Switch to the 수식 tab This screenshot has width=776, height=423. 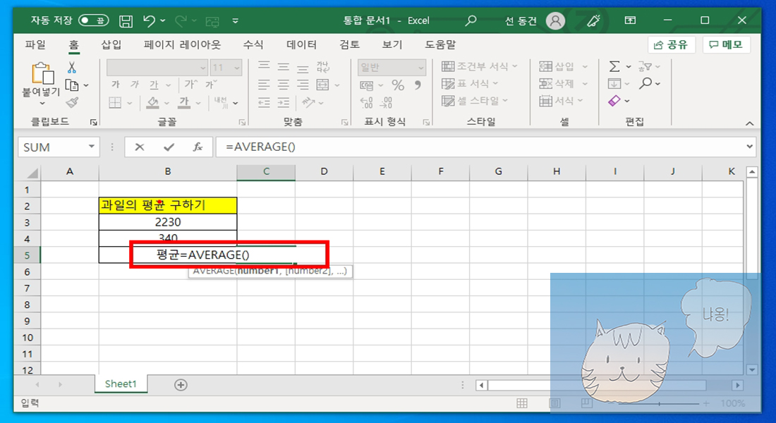coord(253,44)
